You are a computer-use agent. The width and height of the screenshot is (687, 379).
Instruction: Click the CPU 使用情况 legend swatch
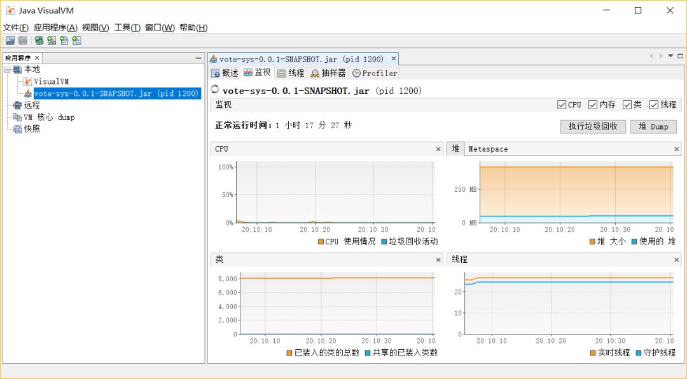321,242
